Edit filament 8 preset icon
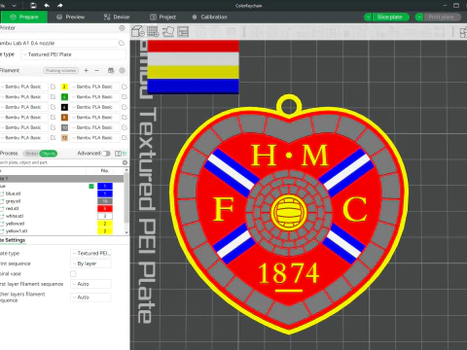 pos(125,117)
